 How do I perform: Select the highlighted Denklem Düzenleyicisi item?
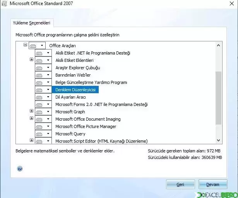75,90
